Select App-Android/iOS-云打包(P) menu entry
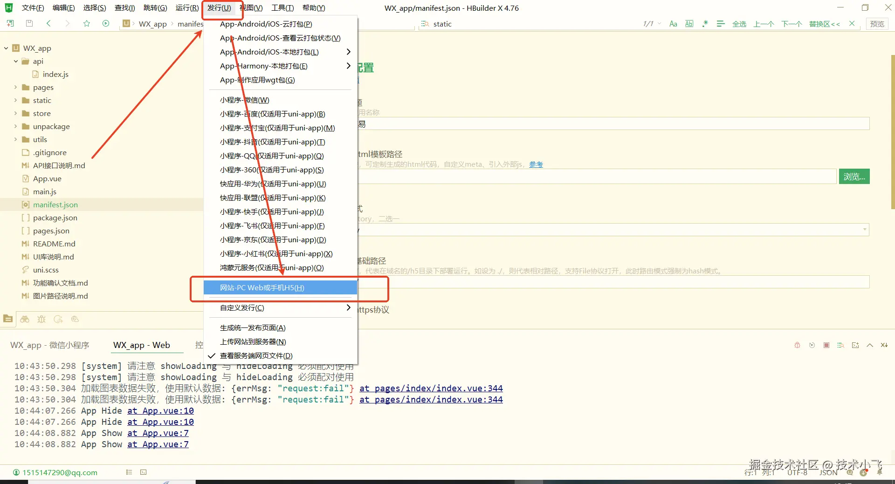Viewport: 895px width, 484px height. 281,24
